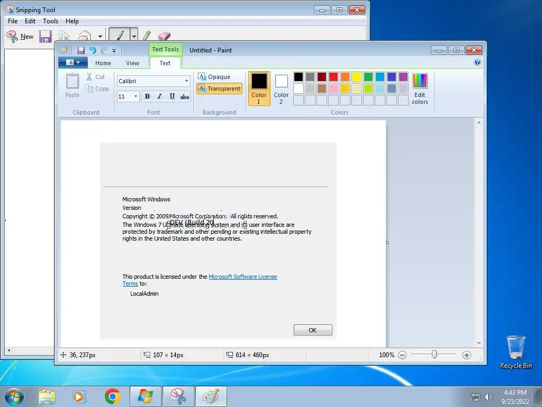
Task: Click the zoom slider handle
Action: [x=434, y=355]
